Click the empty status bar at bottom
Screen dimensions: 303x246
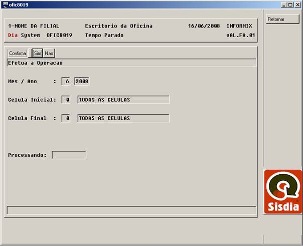131,210
